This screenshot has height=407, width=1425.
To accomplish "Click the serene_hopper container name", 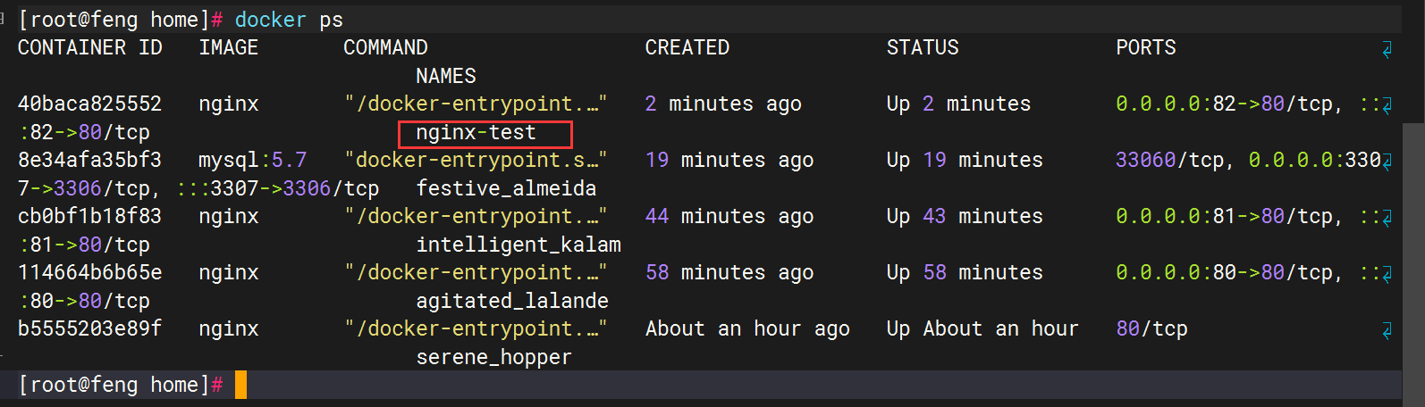I will 493,358.
